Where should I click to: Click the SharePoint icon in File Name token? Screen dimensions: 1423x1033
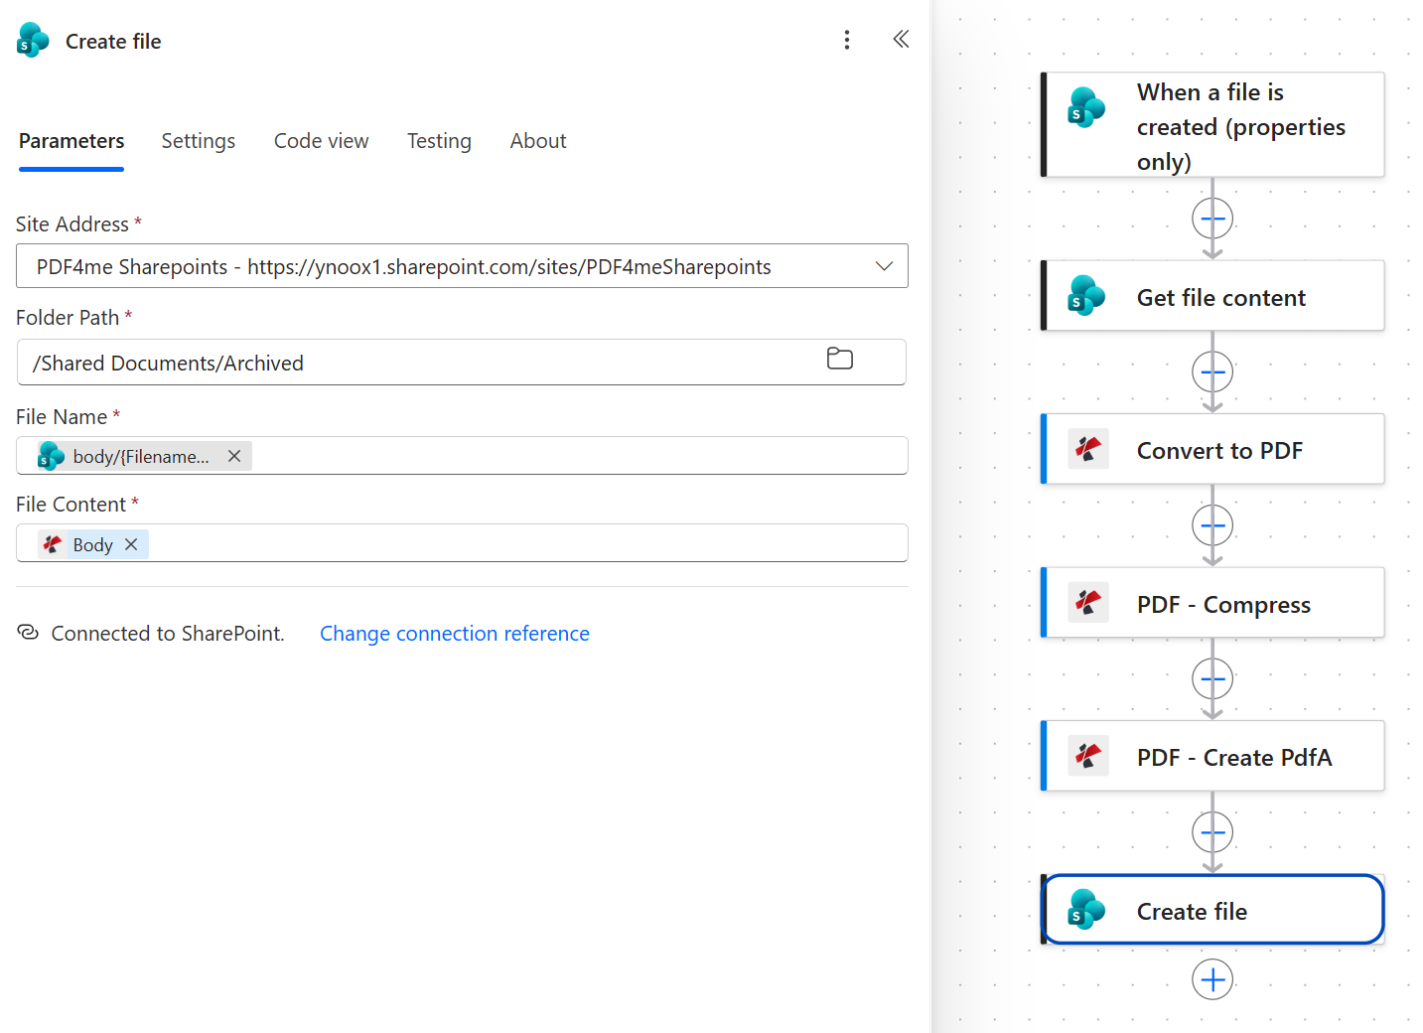(x=52, y=456)
